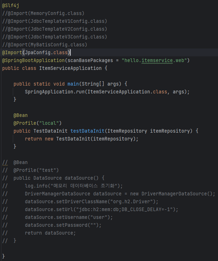Click the uncommented @Bean annotation

click(21, 116)
